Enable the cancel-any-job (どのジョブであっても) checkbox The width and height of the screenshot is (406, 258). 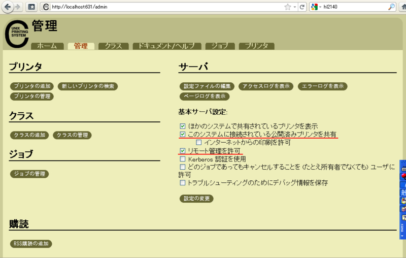point(183,167)
